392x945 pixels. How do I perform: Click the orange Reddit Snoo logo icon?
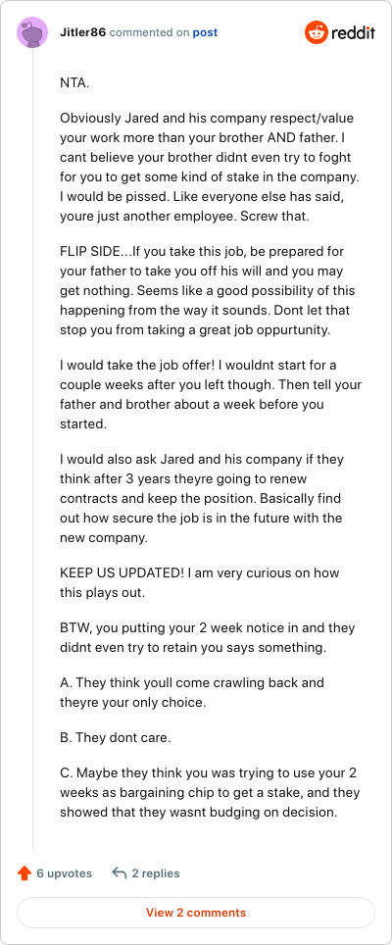(x=316, y=32)
